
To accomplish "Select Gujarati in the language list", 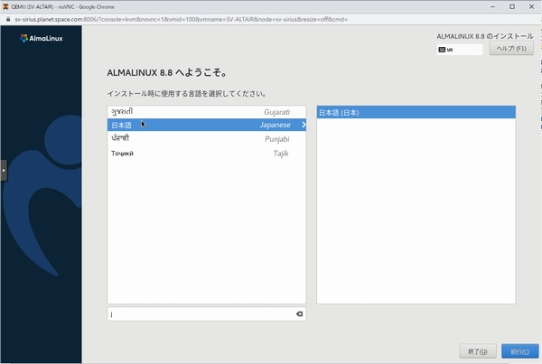I will [206, 112].
